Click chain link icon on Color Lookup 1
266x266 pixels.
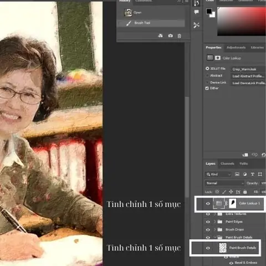coord(226,203)
